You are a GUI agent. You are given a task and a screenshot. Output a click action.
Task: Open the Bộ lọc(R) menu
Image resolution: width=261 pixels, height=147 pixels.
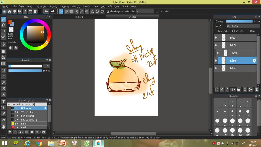41,6
